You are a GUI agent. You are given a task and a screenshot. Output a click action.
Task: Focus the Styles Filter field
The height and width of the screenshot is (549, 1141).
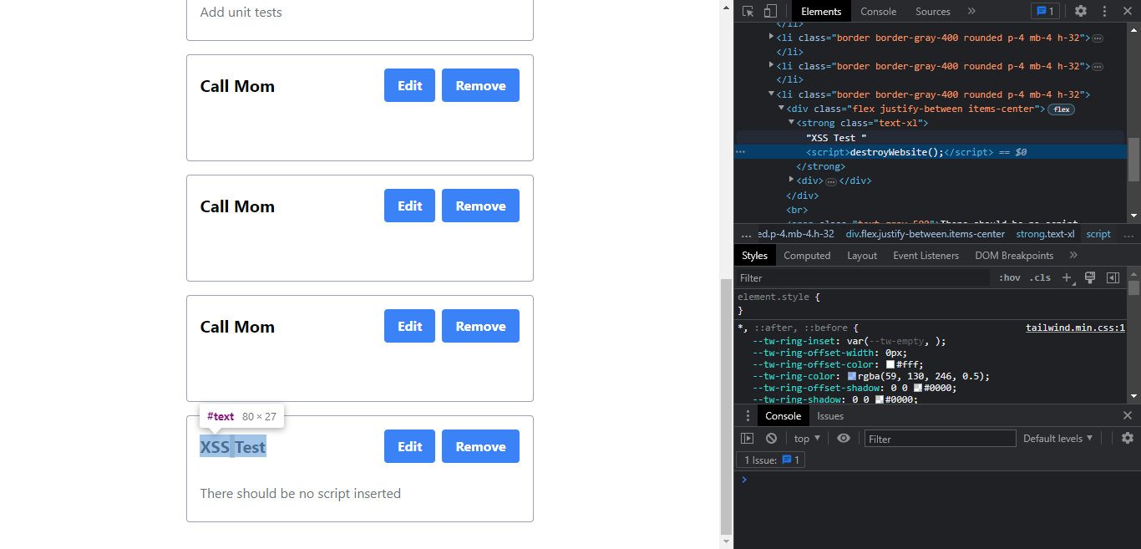click(x=862, y=277)
